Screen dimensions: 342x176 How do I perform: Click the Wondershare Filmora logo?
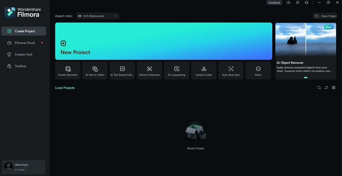coord(23,12)
